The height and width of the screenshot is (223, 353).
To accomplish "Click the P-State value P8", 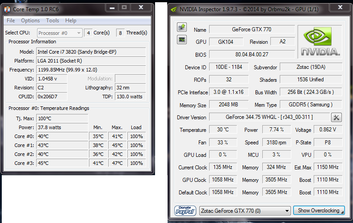I will [328, 143].
